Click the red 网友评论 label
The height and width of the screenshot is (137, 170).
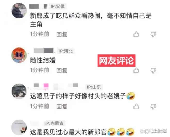click(116, 61)
